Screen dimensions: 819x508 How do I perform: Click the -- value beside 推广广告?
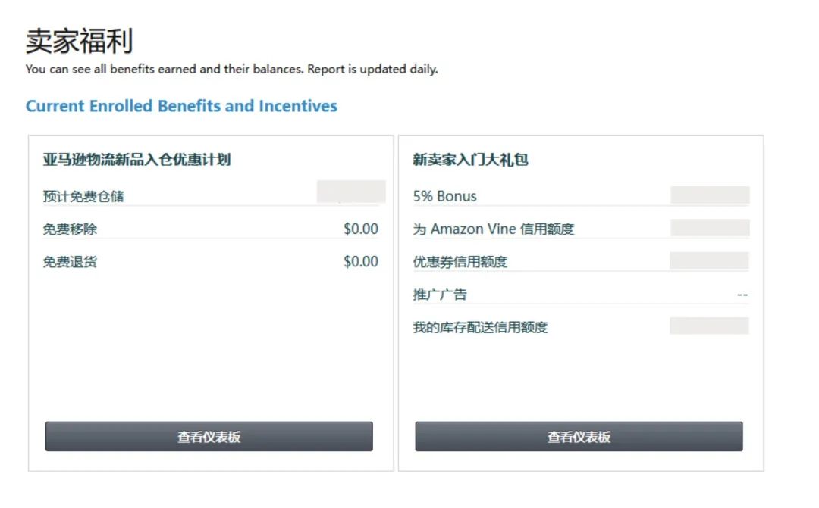[x=742, y=295]
